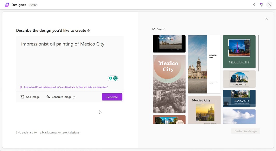Select the pink circle Mexico City design

pos(169,84)
